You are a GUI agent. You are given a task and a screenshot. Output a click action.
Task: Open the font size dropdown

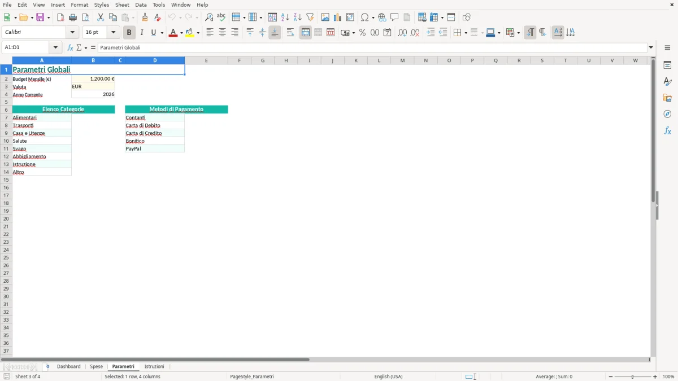click(x=113, y=33)
